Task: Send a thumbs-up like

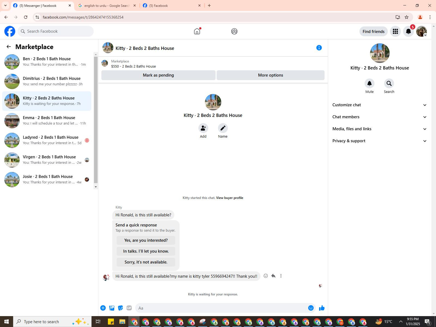Action: (x=322, y=308)
